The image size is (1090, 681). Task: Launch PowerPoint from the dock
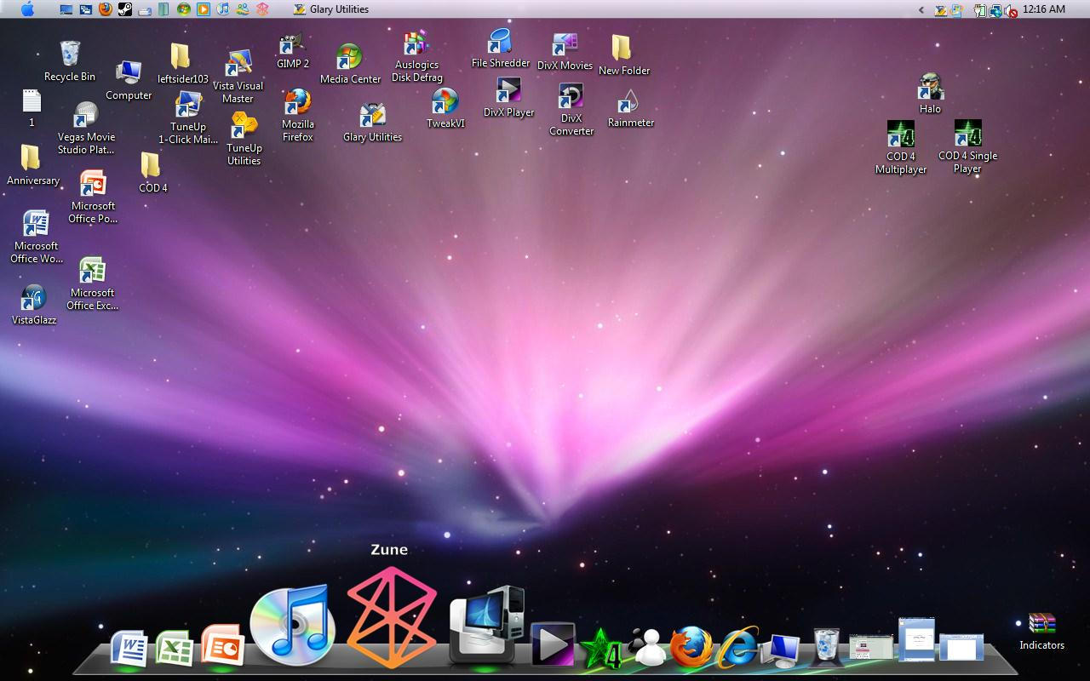[x=222, y=646]
